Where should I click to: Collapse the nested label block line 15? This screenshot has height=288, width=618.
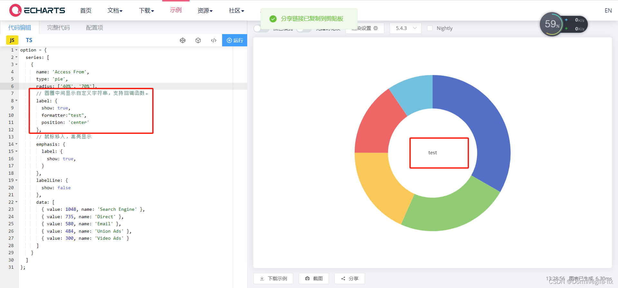point(16,151)
